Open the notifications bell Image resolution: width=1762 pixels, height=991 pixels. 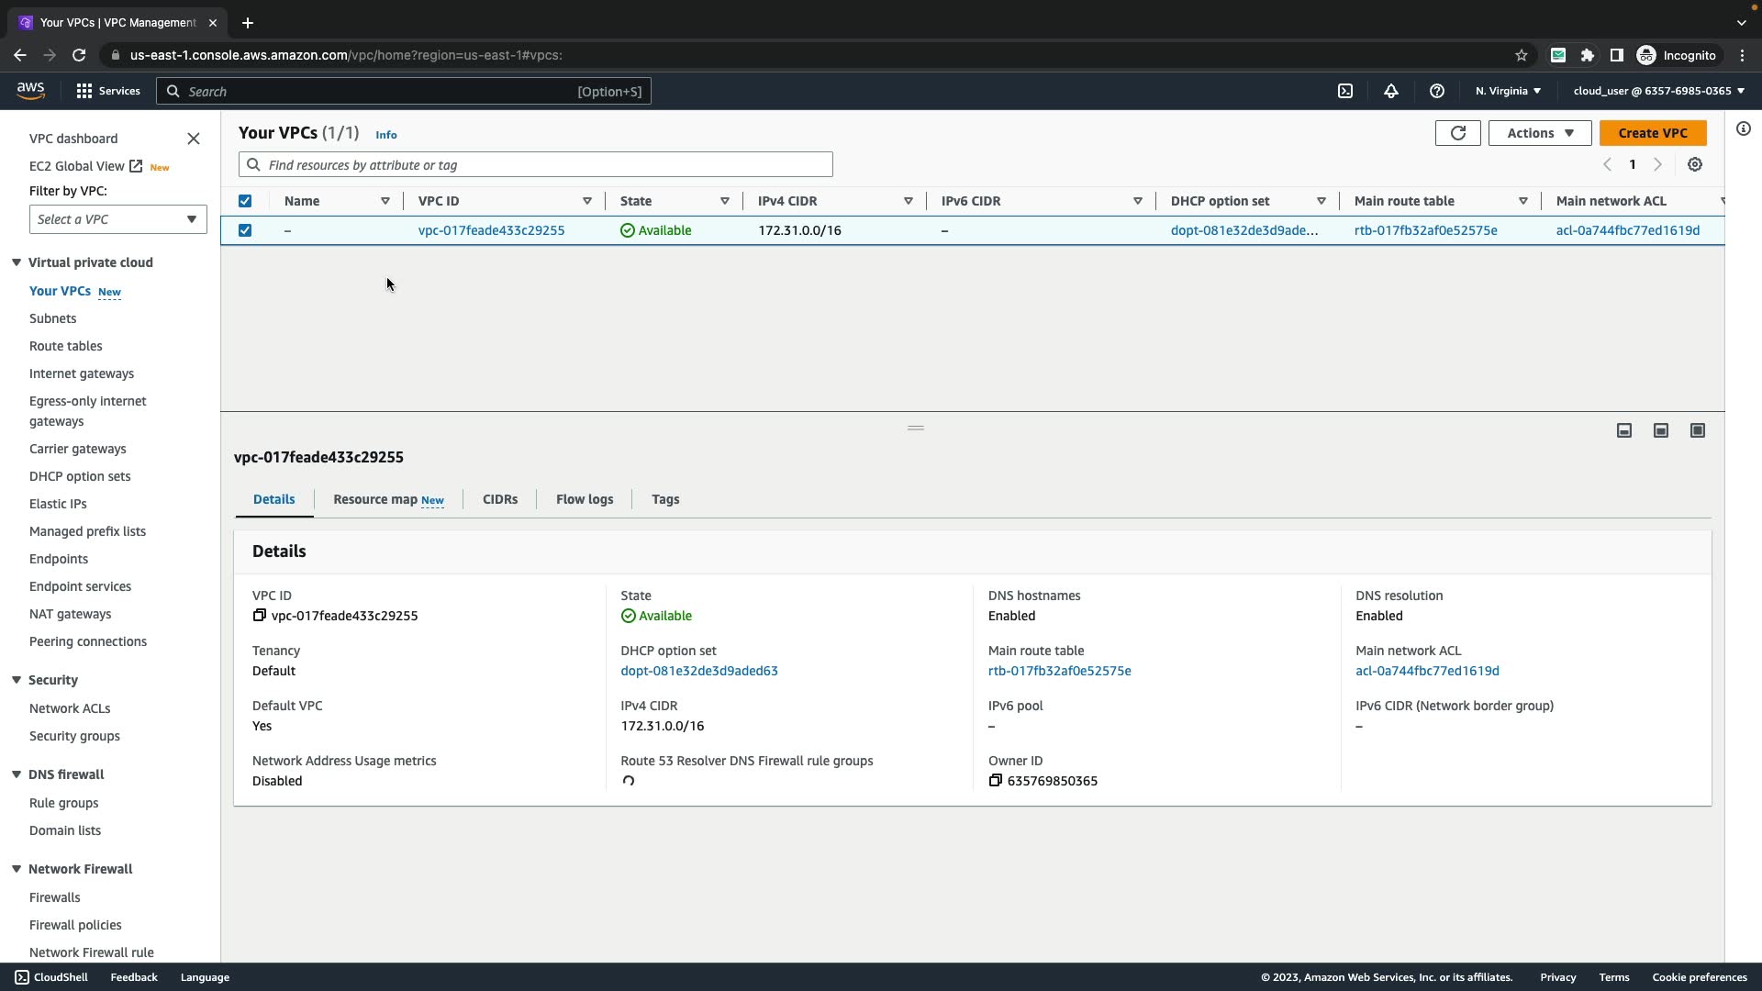tap(1390, 91)
